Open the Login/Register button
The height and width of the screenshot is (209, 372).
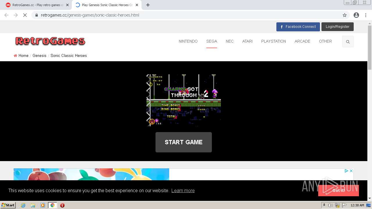pyautogui.click(x=337, y=27)
